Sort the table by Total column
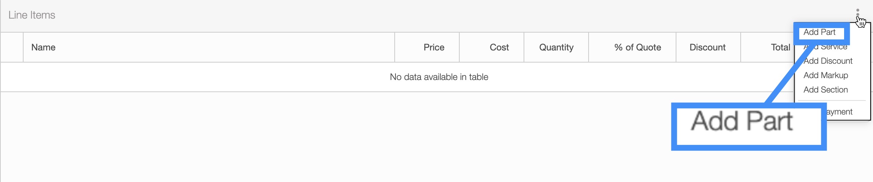This screenshot has height=182, width=873. [780, 47]
